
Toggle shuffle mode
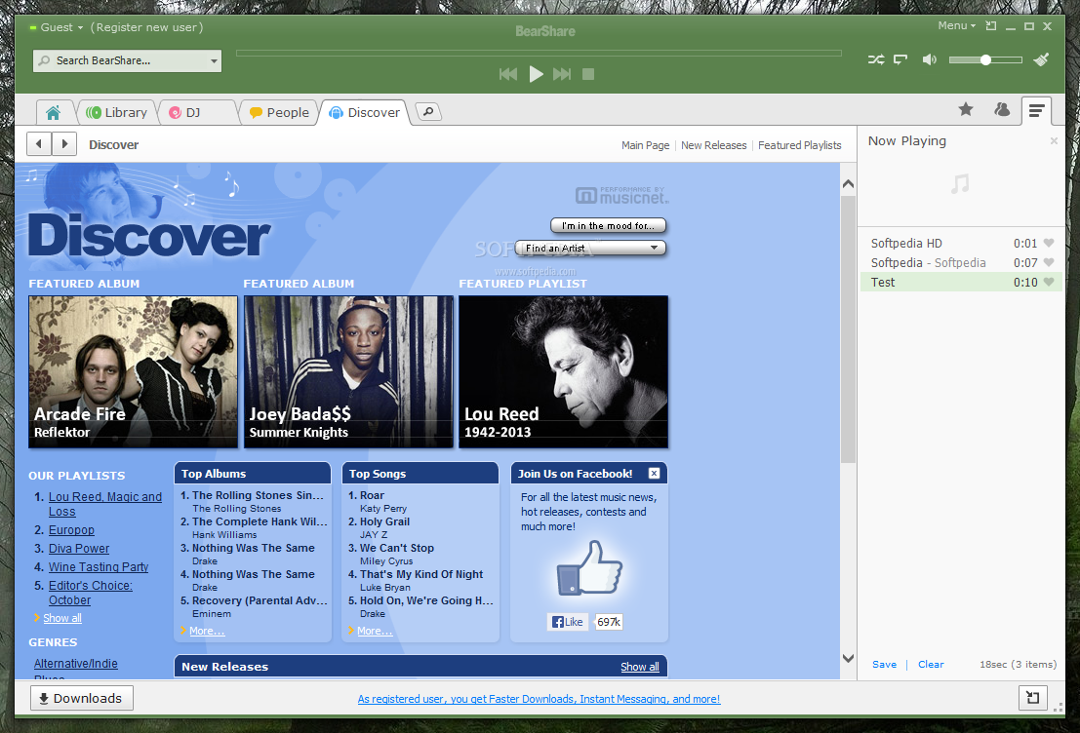pyautogui.click(x=876, y=59)
